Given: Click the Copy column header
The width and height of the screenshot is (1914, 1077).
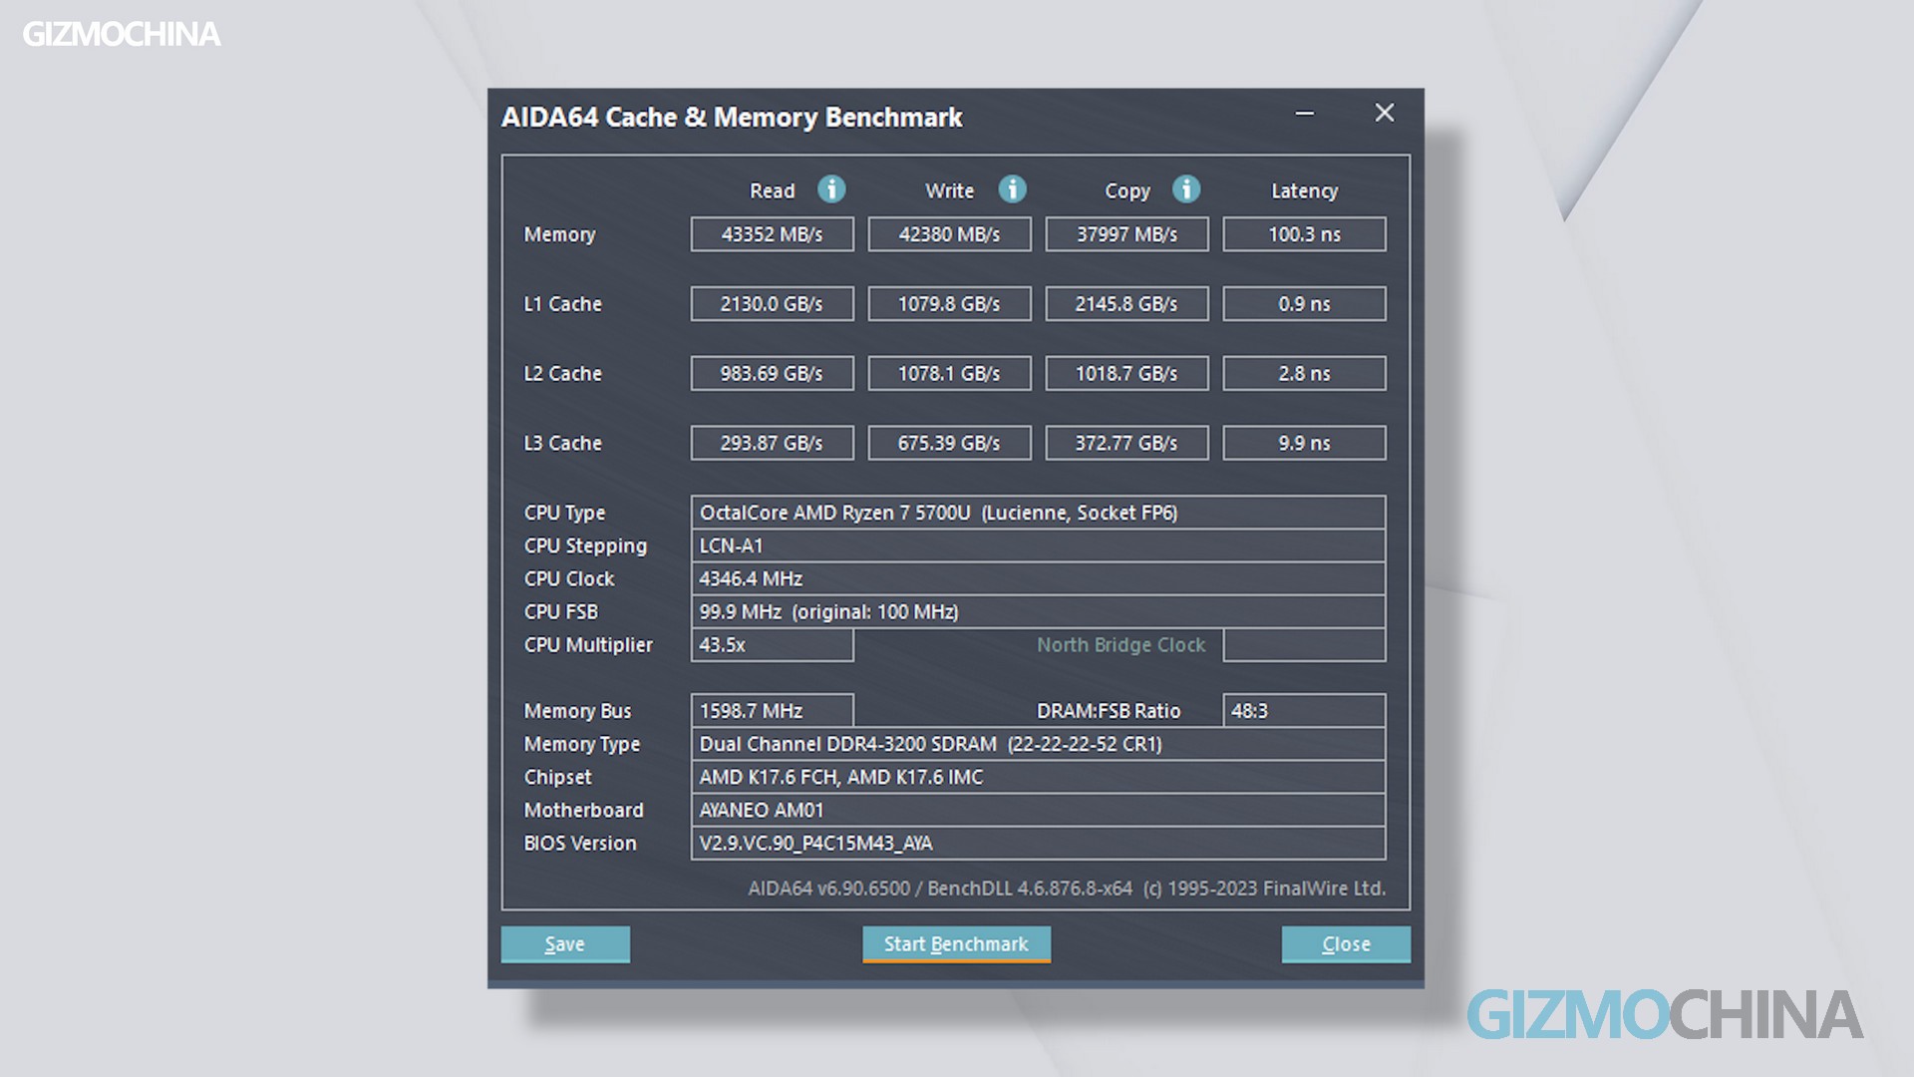Looking at the screenshot, I should point(1127,190).
